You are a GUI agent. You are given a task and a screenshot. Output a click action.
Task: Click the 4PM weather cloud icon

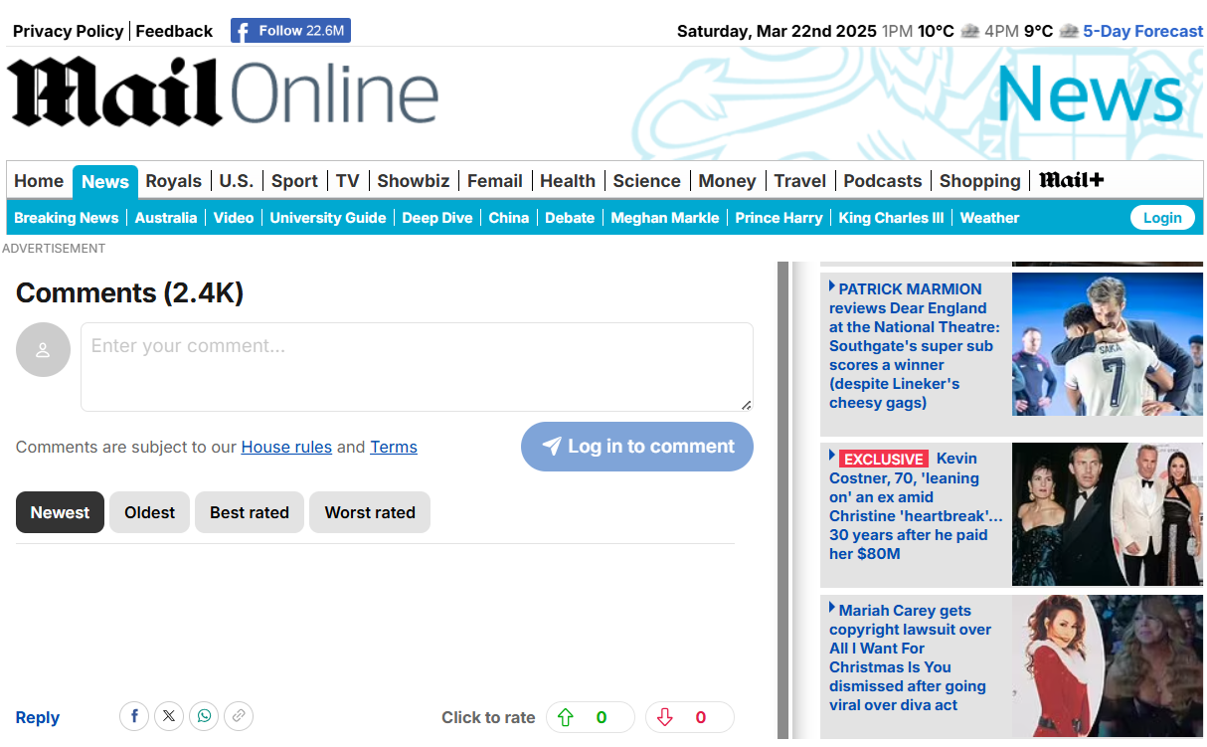tap(1069, 31)
